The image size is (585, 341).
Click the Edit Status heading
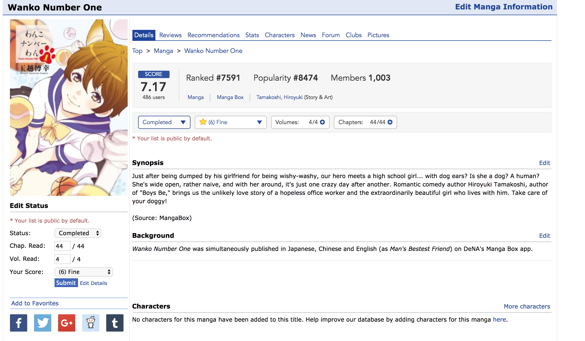pyautogui.click(x=29, y=206)
